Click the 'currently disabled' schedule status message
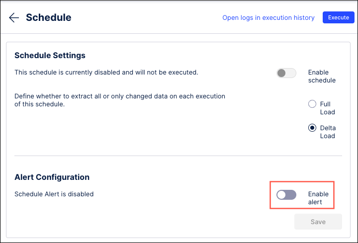Viewport: 358px width, 243px height. [106, 72]
